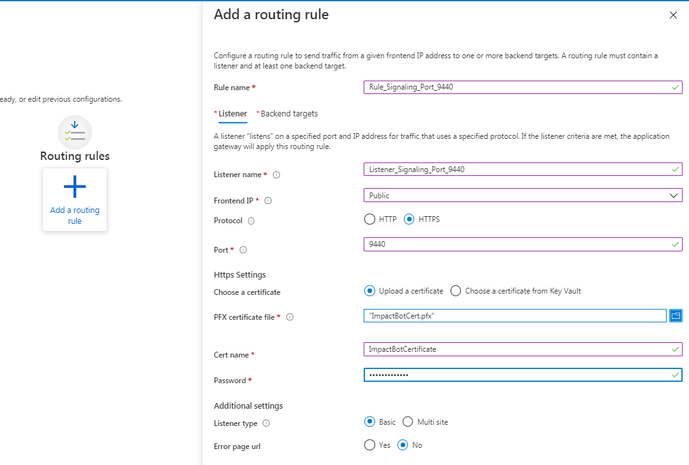The width and height of the screenshot is (689, 465).
Task: Click the Routing rules checklist icon
Action: (x=75, y=132)
